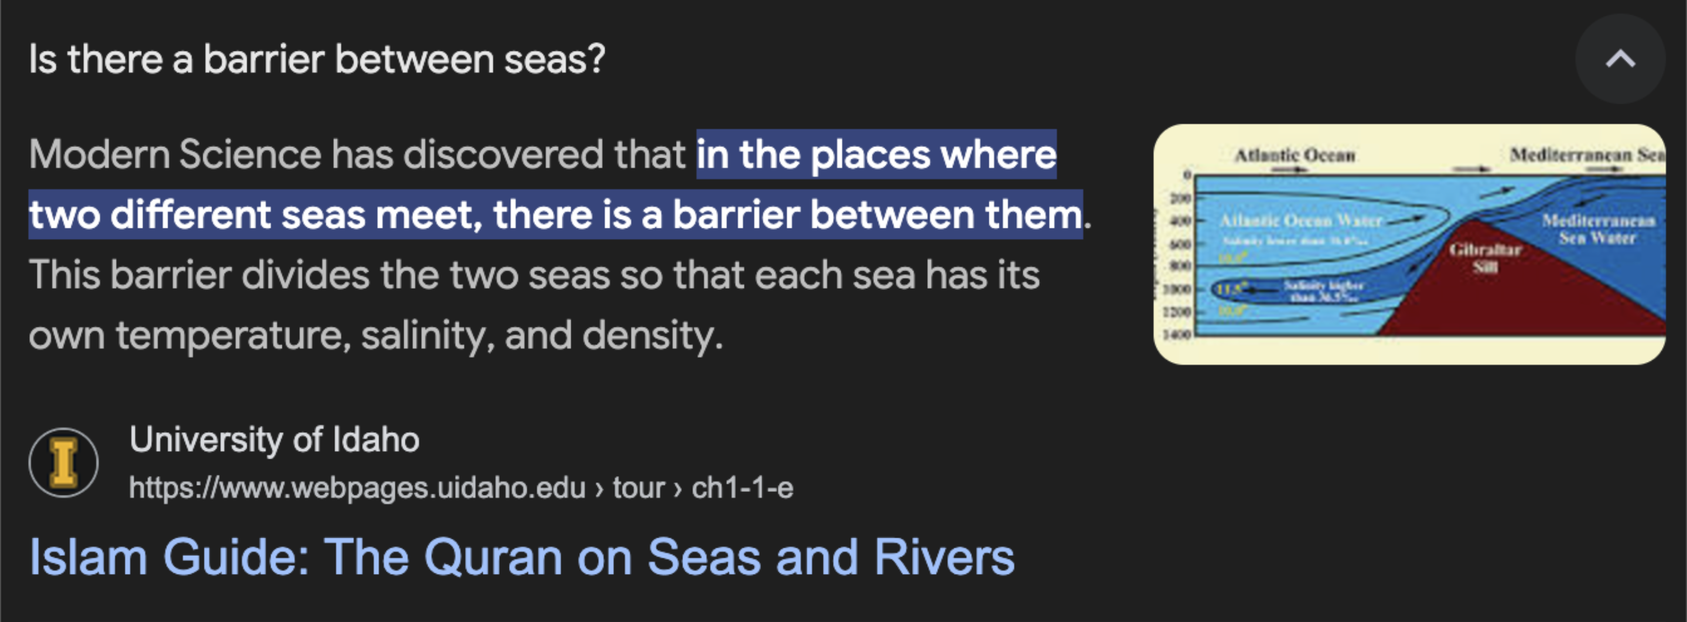Click the "tour" segment of the breadcrumb
The width and height of the screenshot is (1687, 622).
coord(638,488)
